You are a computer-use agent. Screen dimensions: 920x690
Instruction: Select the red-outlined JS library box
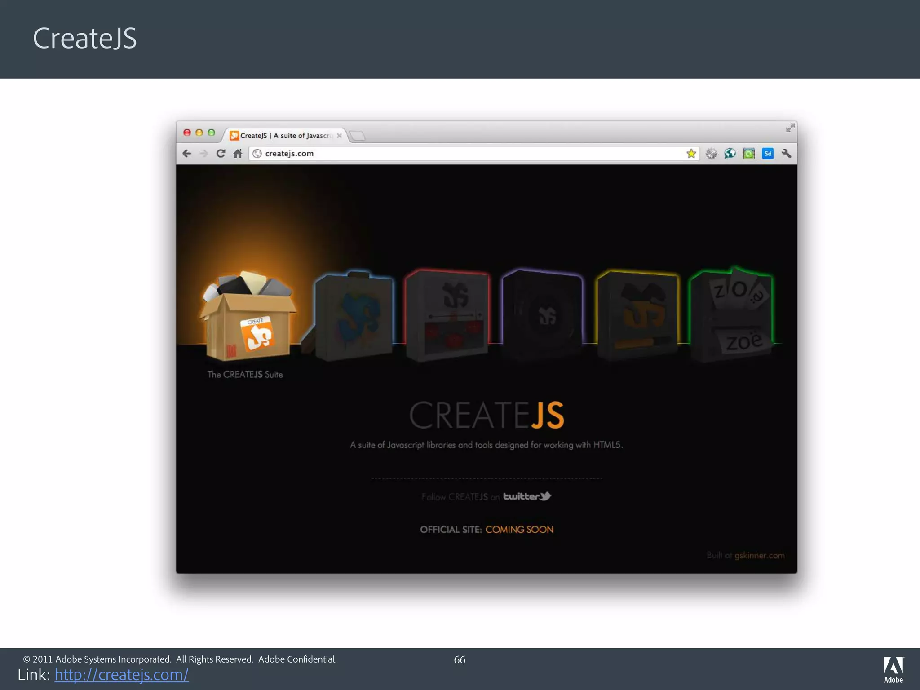coord(447,315)
